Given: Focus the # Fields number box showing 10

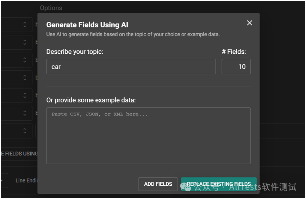Looking at the screenshot, I should coord(236,67).
